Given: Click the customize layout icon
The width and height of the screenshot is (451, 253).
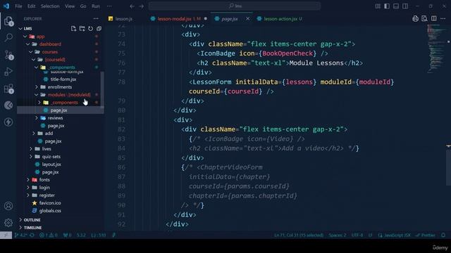Looking at the screenshot, I should [x=378, y=6].
